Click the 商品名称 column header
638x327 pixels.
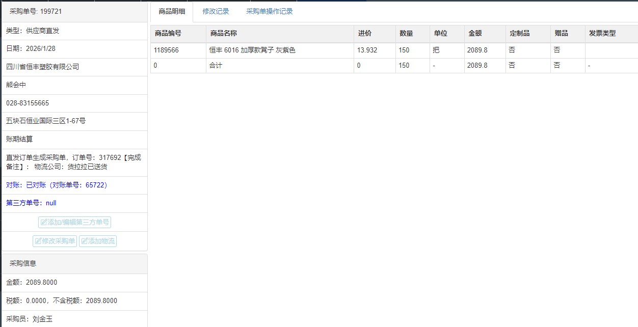pos(223,34)
